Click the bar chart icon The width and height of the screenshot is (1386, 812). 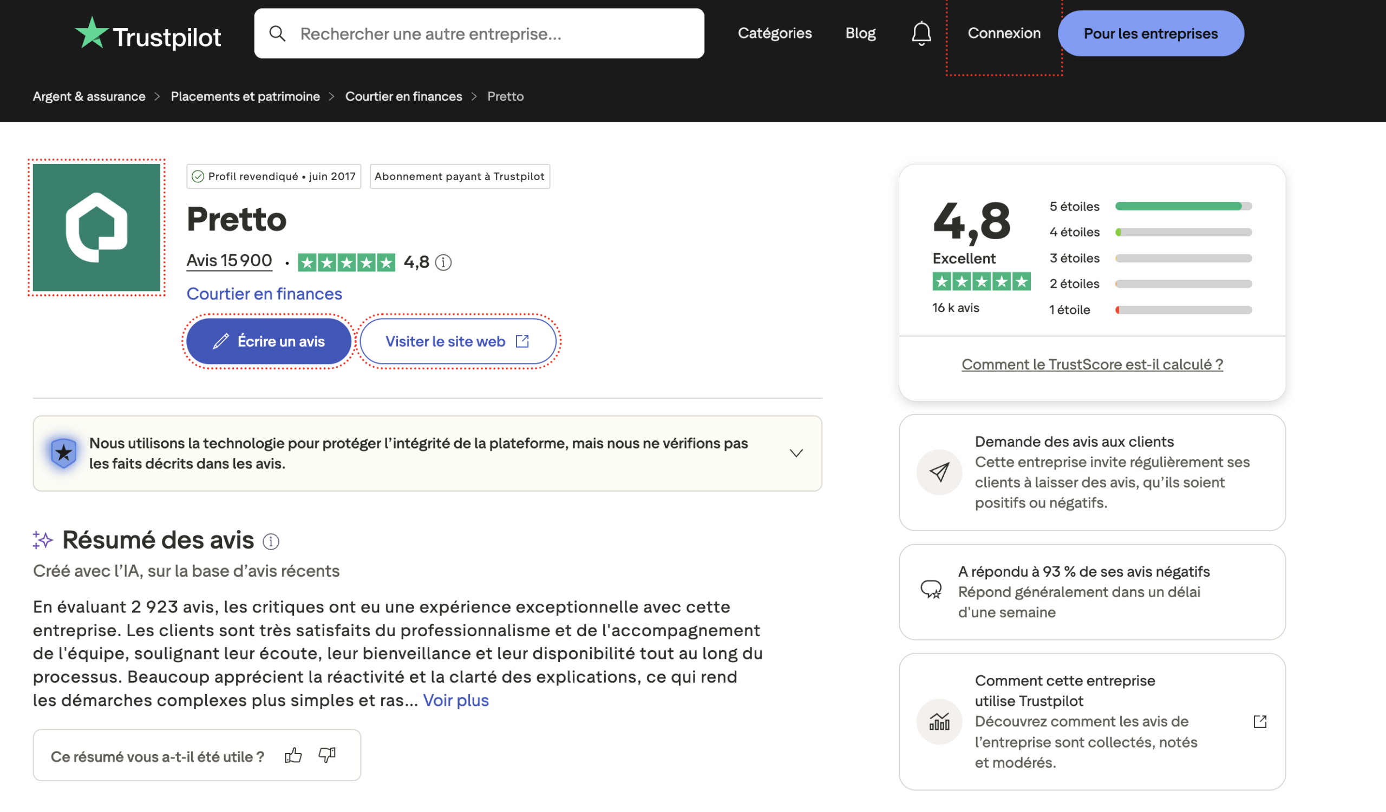click(x=939, y=721)
